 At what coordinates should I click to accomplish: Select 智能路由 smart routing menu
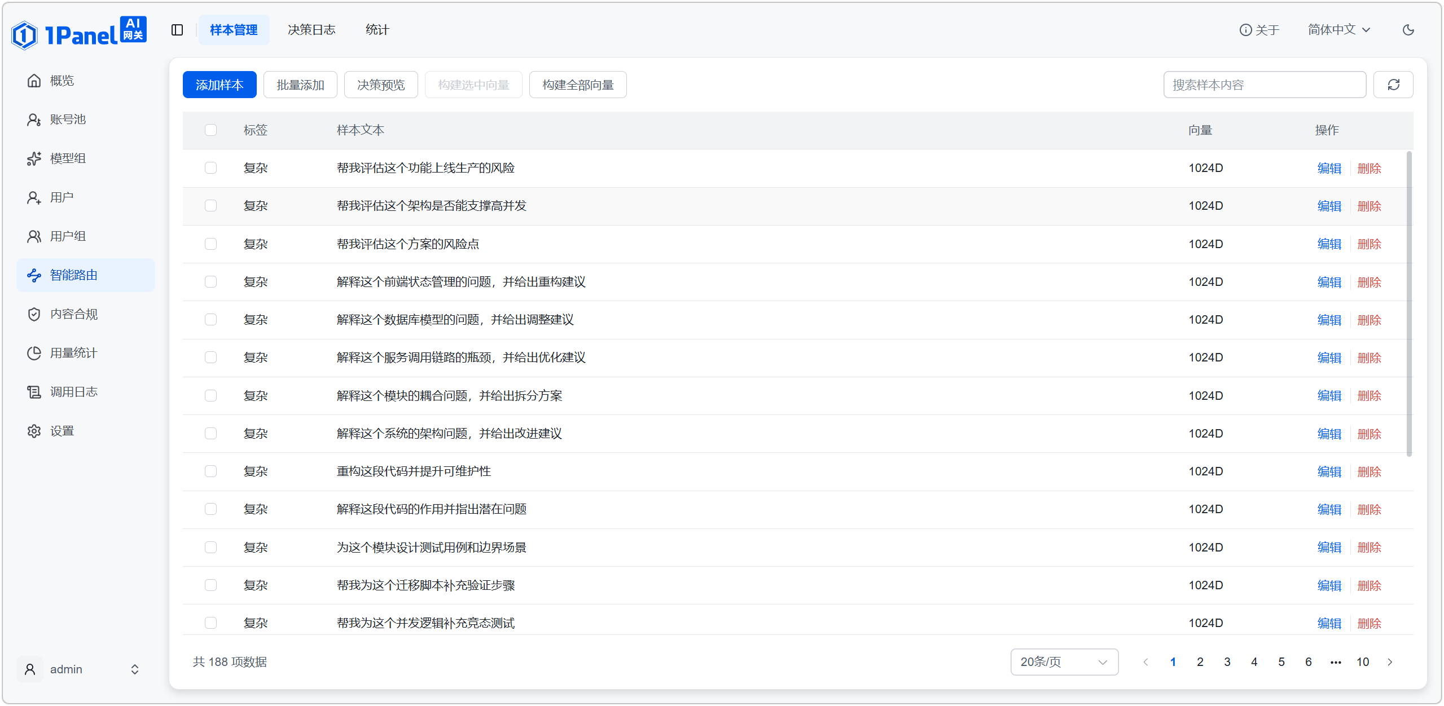point(86,275)
